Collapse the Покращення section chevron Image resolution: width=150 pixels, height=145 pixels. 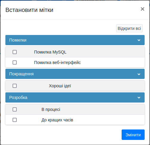139,74
